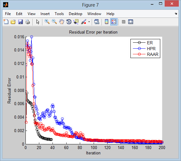Save the figure with the floppy disk icon
This screenshot has height=161, width=181.
tap(20, 22)
